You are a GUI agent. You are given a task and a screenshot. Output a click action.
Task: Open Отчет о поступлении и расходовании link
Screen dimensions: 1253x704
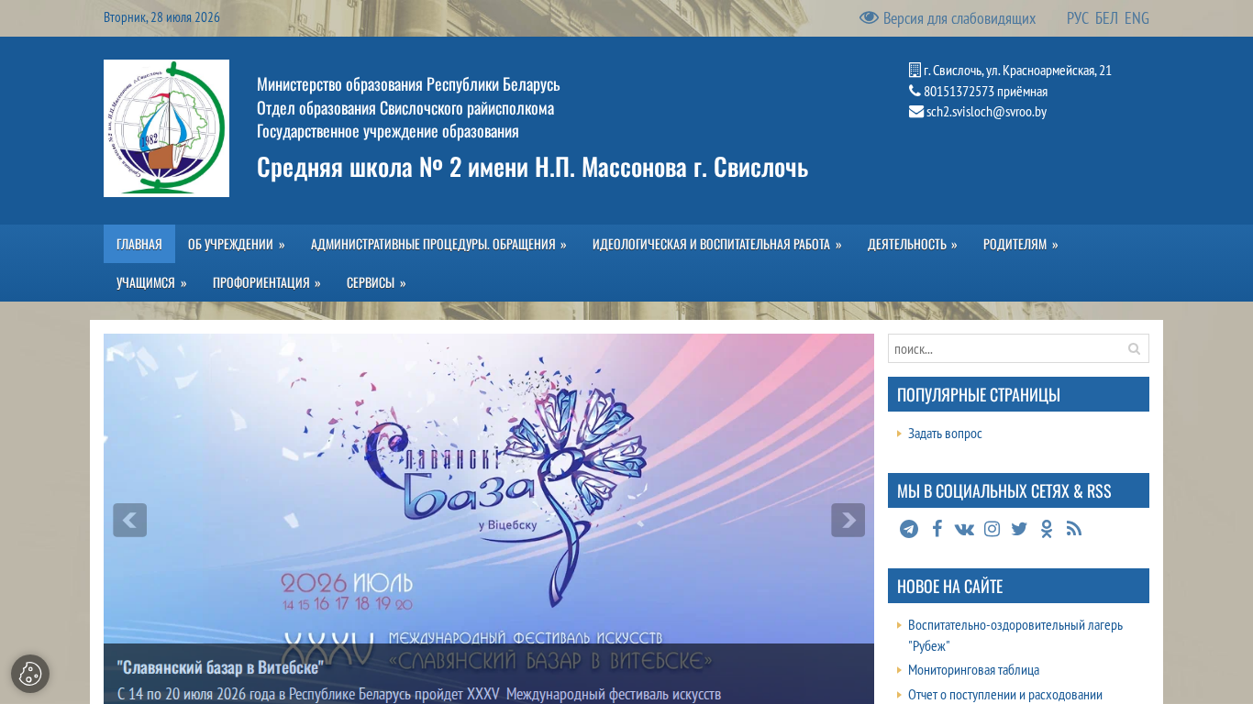(1005, 695)
